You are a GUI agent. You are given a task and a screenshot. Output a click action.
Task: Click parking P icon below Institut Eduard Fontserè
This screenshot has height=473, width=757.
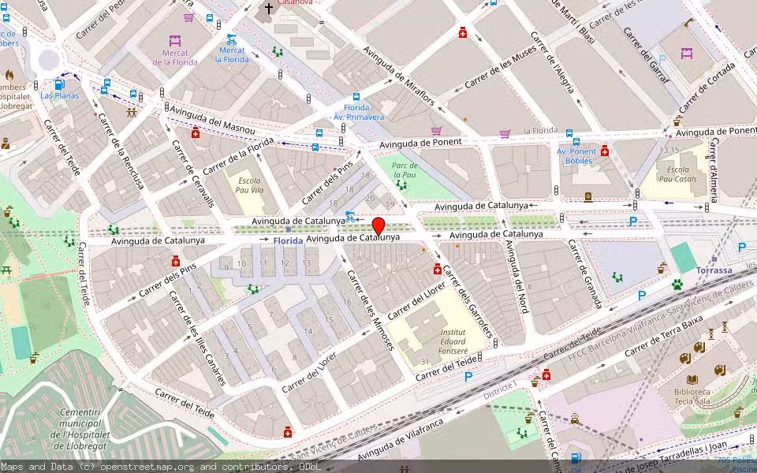pyautogui.click(x=468, y=377)
